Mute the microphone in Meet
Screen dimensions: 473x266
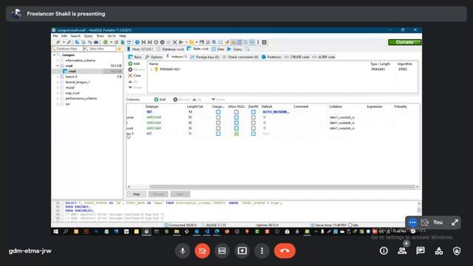point(183,250)
